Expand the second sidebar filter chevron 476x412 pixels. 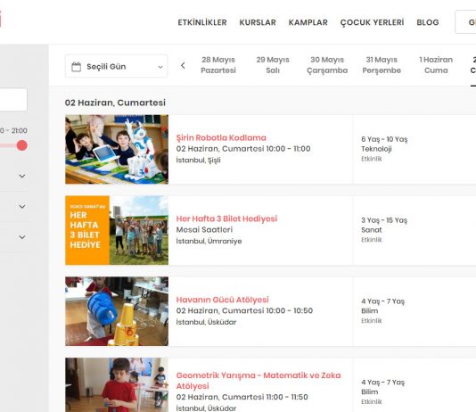point(22,207)
